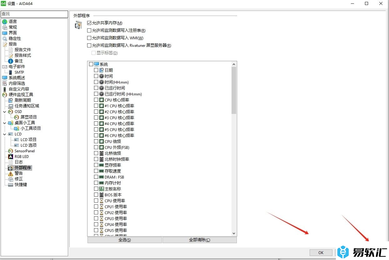Uncheck 允许共享内存 option
This screenshot has height=260, width=389.
89,23
